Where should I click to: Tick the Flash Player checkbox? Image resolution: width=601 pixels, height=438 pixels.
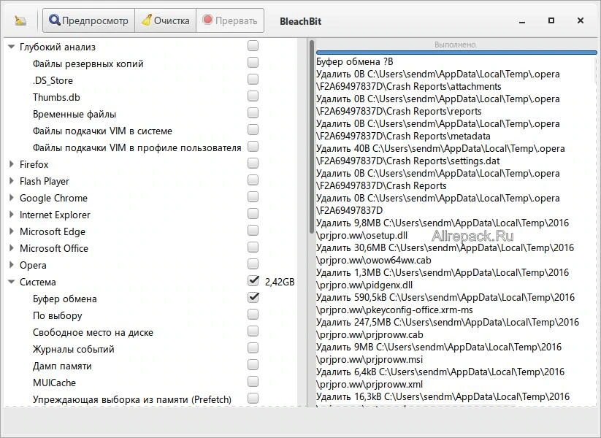253,180
